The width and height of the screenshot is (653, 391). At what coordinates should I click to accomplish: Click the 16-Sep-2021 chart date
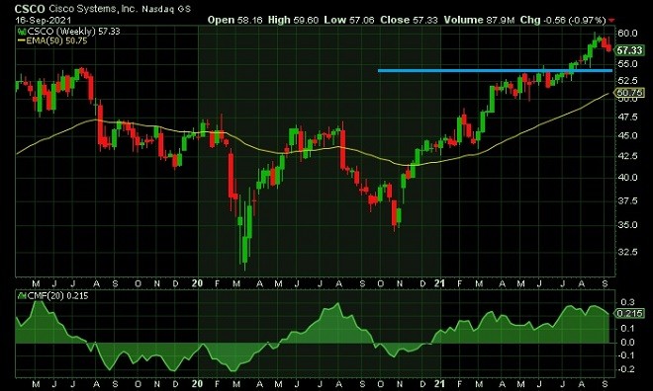(44, 20)
